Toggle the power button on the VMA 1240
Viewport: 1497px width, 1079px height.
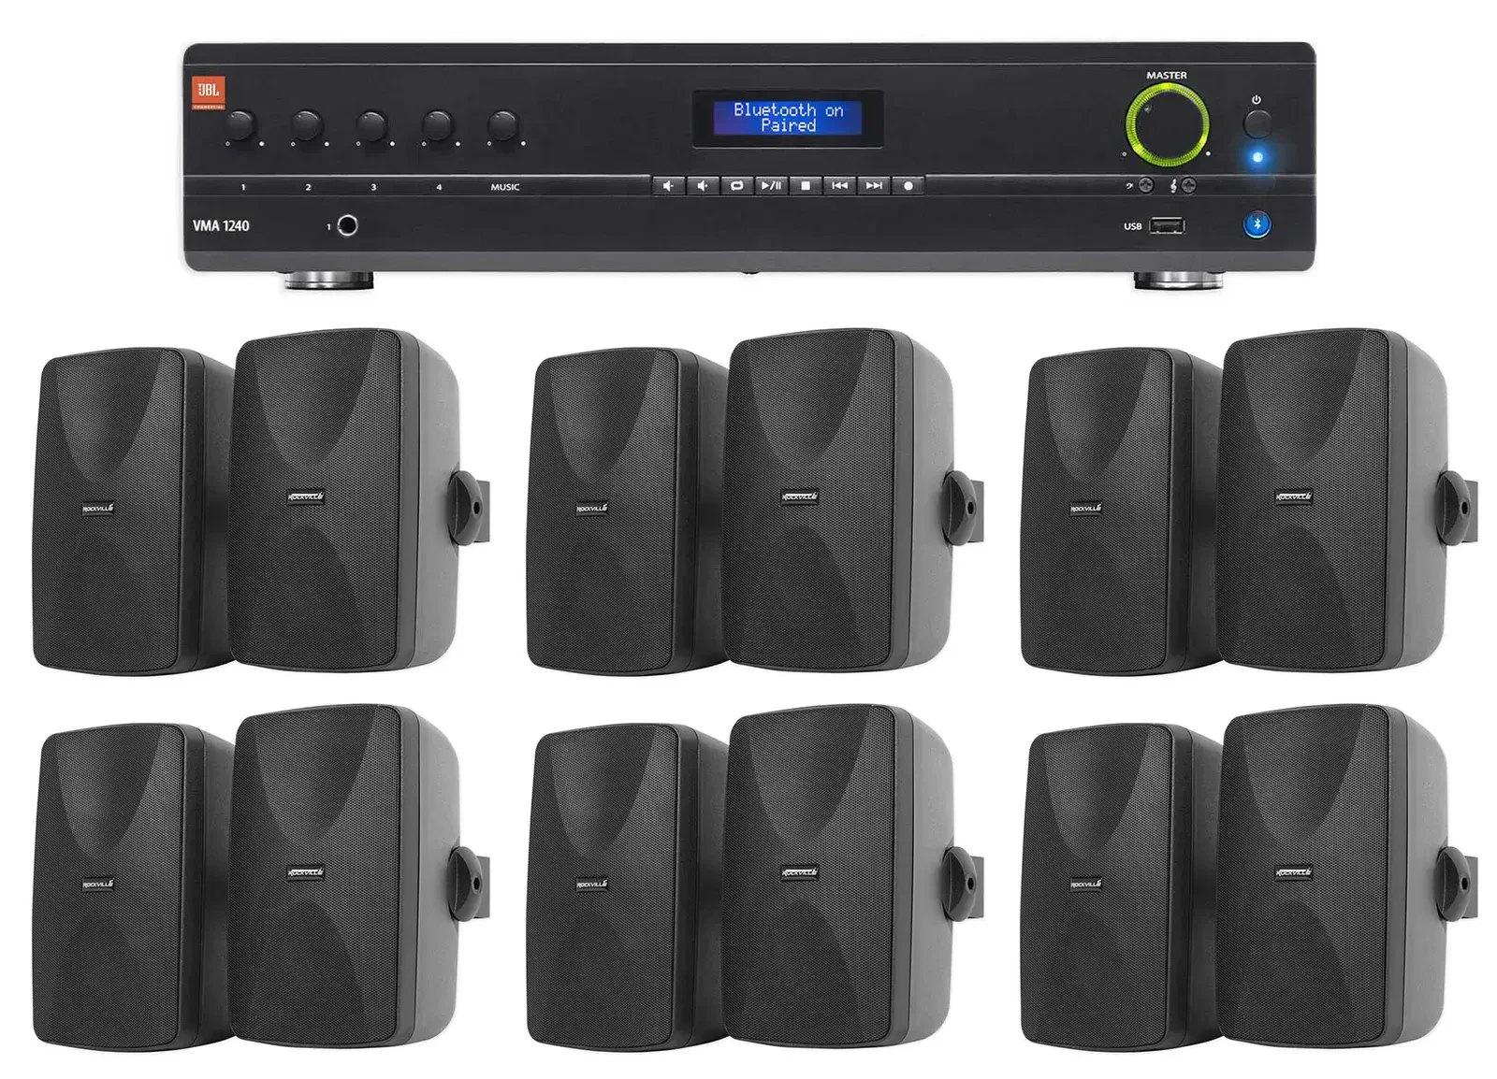1258,122
